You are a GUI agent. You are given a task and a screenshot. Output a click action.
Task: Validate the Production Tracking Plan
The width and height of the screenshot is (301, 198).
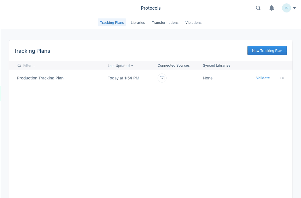click(263, 78)
